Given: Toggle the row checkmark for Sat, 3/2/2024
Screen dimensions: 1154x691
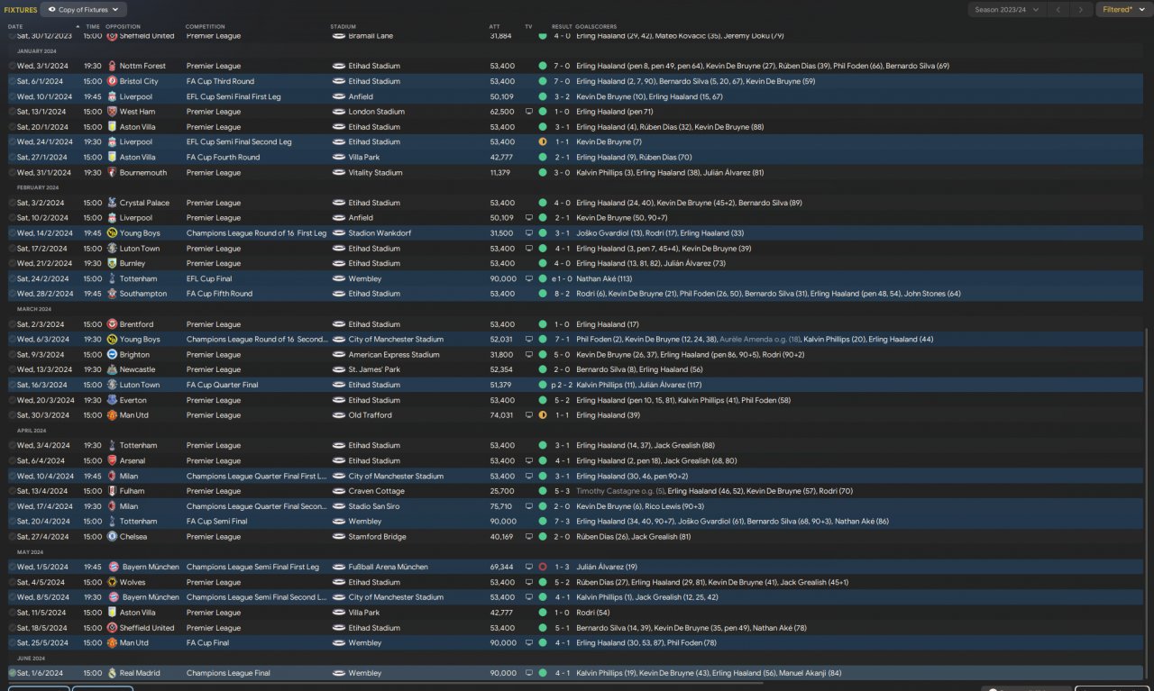Looking at the screenshot, I should [x=13, y=203].
